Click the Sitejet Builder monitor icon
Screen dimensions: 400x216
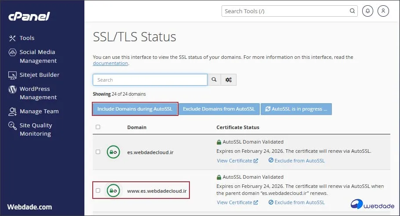(x=12, y=75)
